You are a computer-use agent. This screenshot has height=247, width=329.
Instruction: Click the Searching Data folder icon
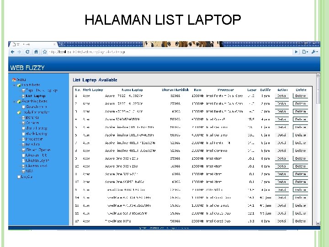(19, 102)
